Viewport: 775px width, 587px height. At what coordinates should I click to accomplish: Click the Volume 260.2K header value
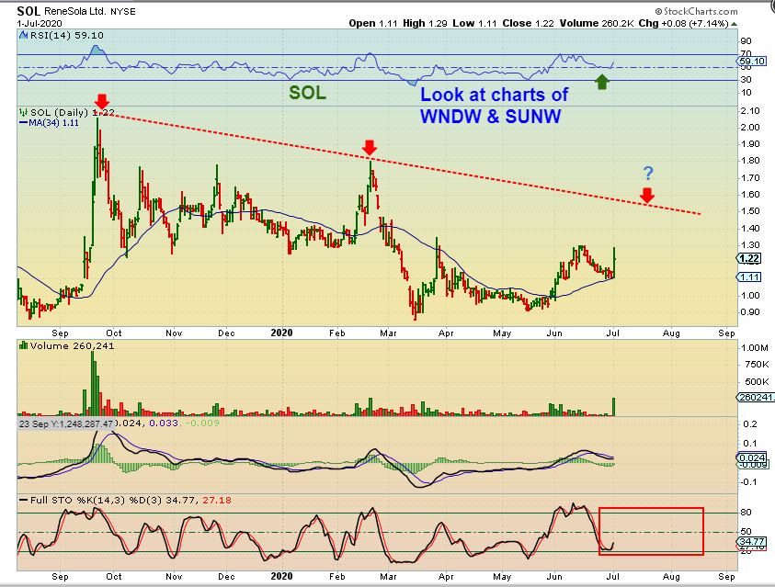597,23
